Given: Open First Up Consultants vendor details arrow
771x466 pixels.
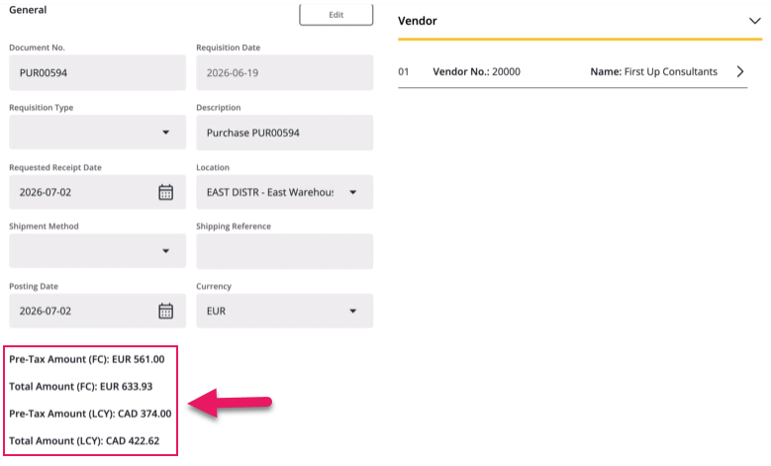Looking at the screenshot, I should [740, 72].
